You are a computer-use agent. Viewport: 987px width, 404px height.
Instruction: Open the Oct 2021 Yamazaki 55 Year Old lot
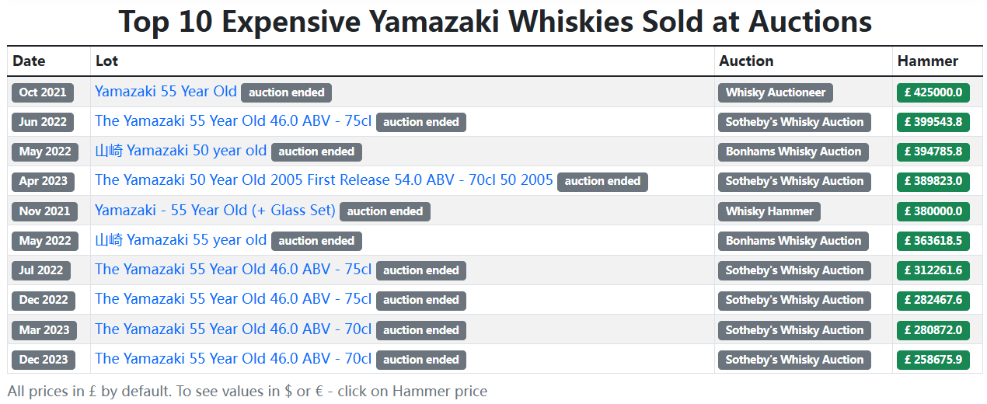click(x=166, y=92)
